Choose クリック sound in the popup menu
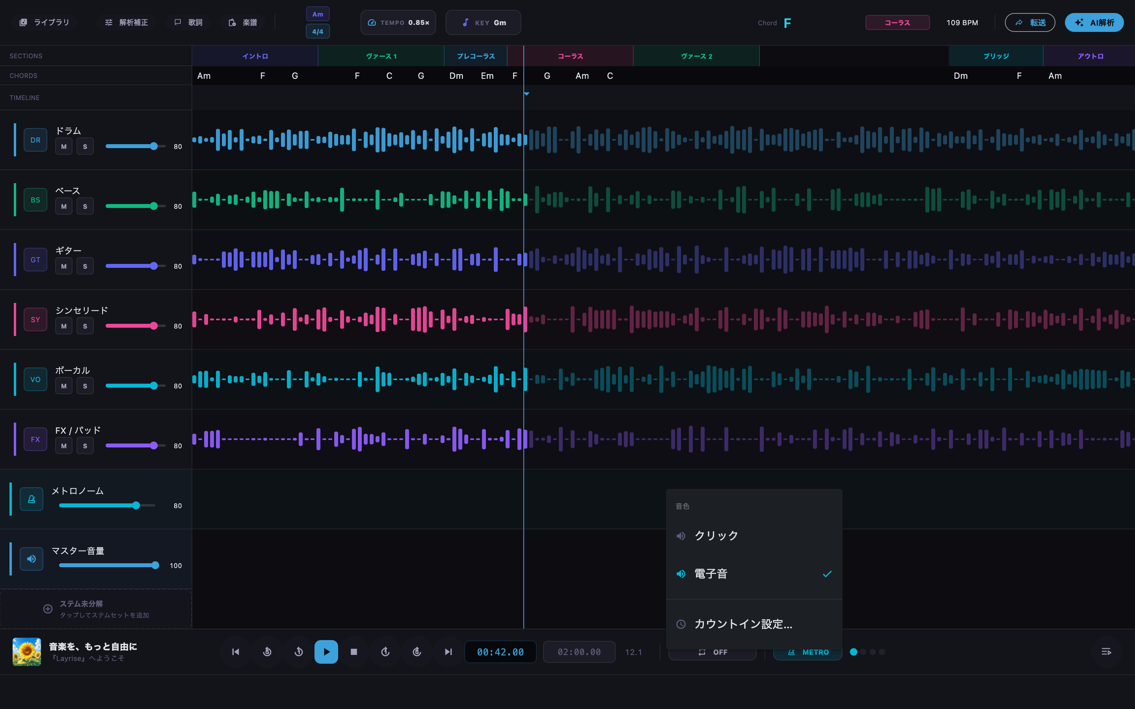Image resolution: width=1135 pixels, height=709 pixels. [754, 536]
